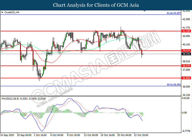Click the 20 Oct 04:00 time label
192x137 pixels.
coord(124,135)
